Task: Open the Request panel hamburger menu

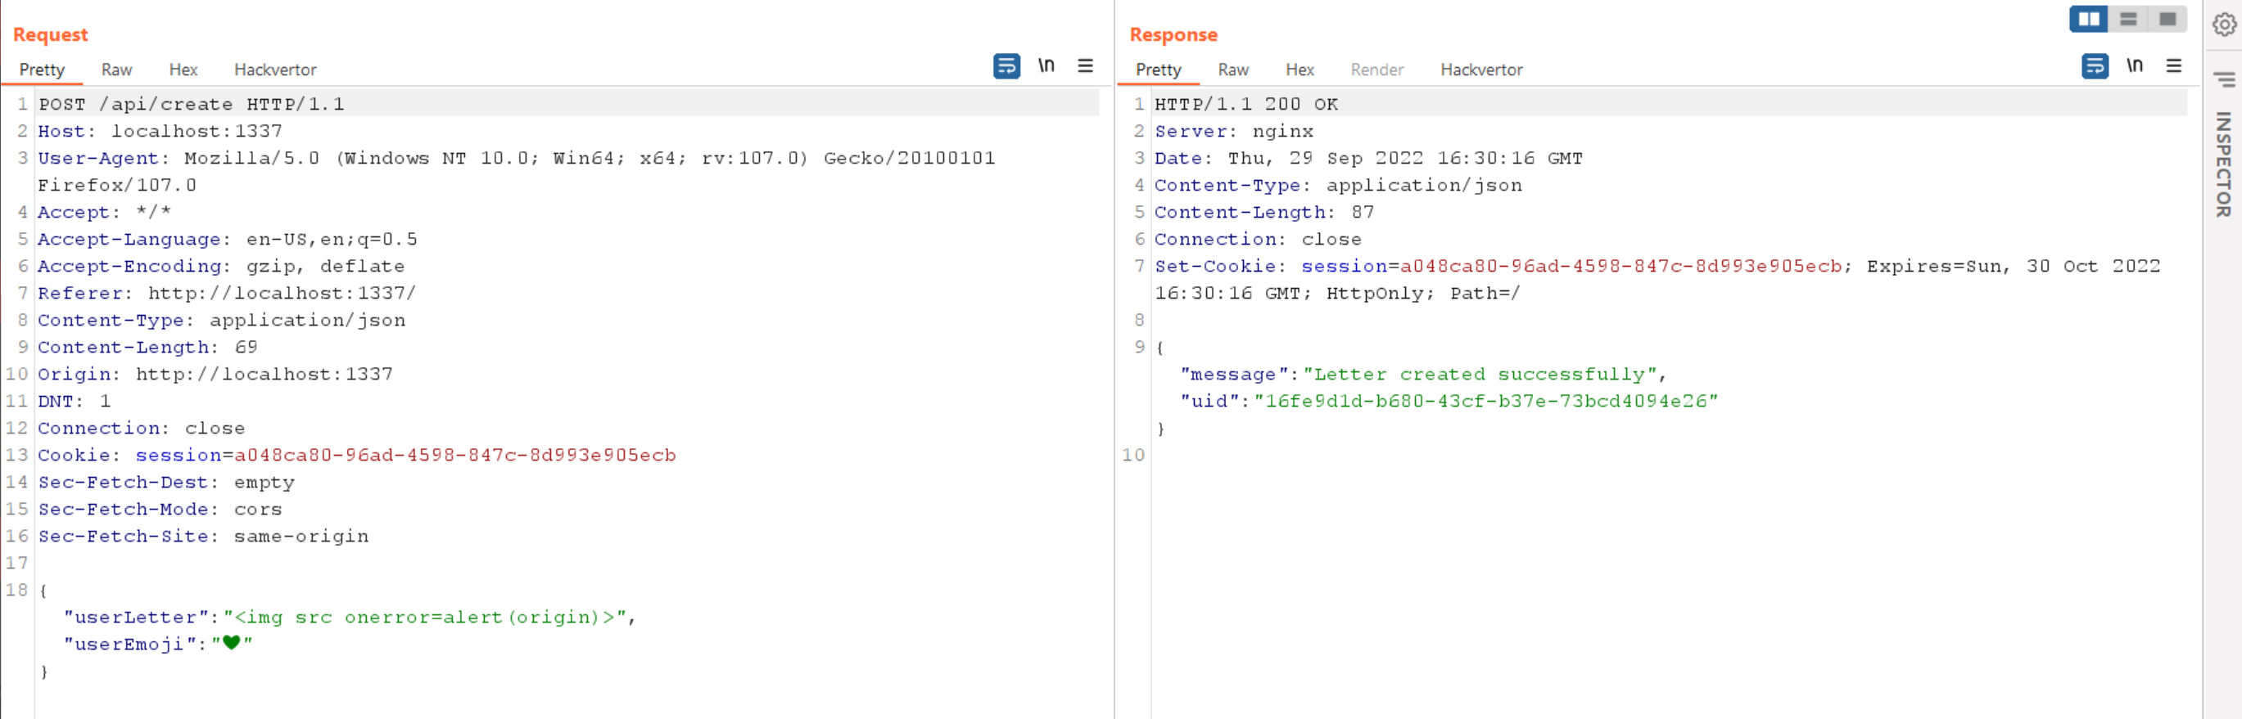Action: pos(1084,66)
